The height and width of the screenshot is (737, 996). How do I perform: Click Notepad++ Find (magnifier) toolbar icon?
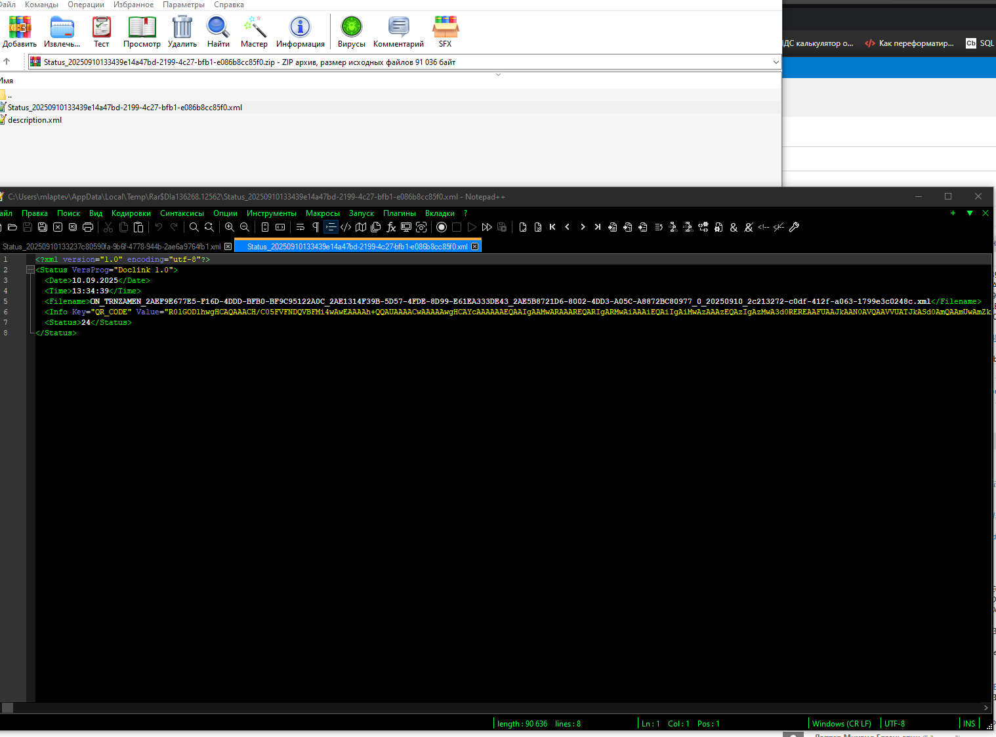(194, 227)
